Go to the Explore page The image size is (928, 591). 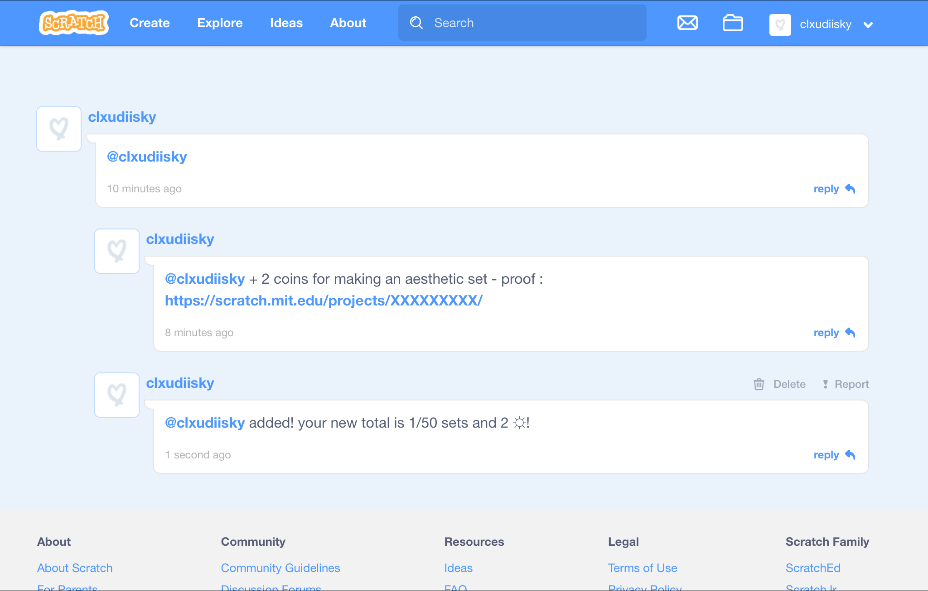click(x=220, y=23)
